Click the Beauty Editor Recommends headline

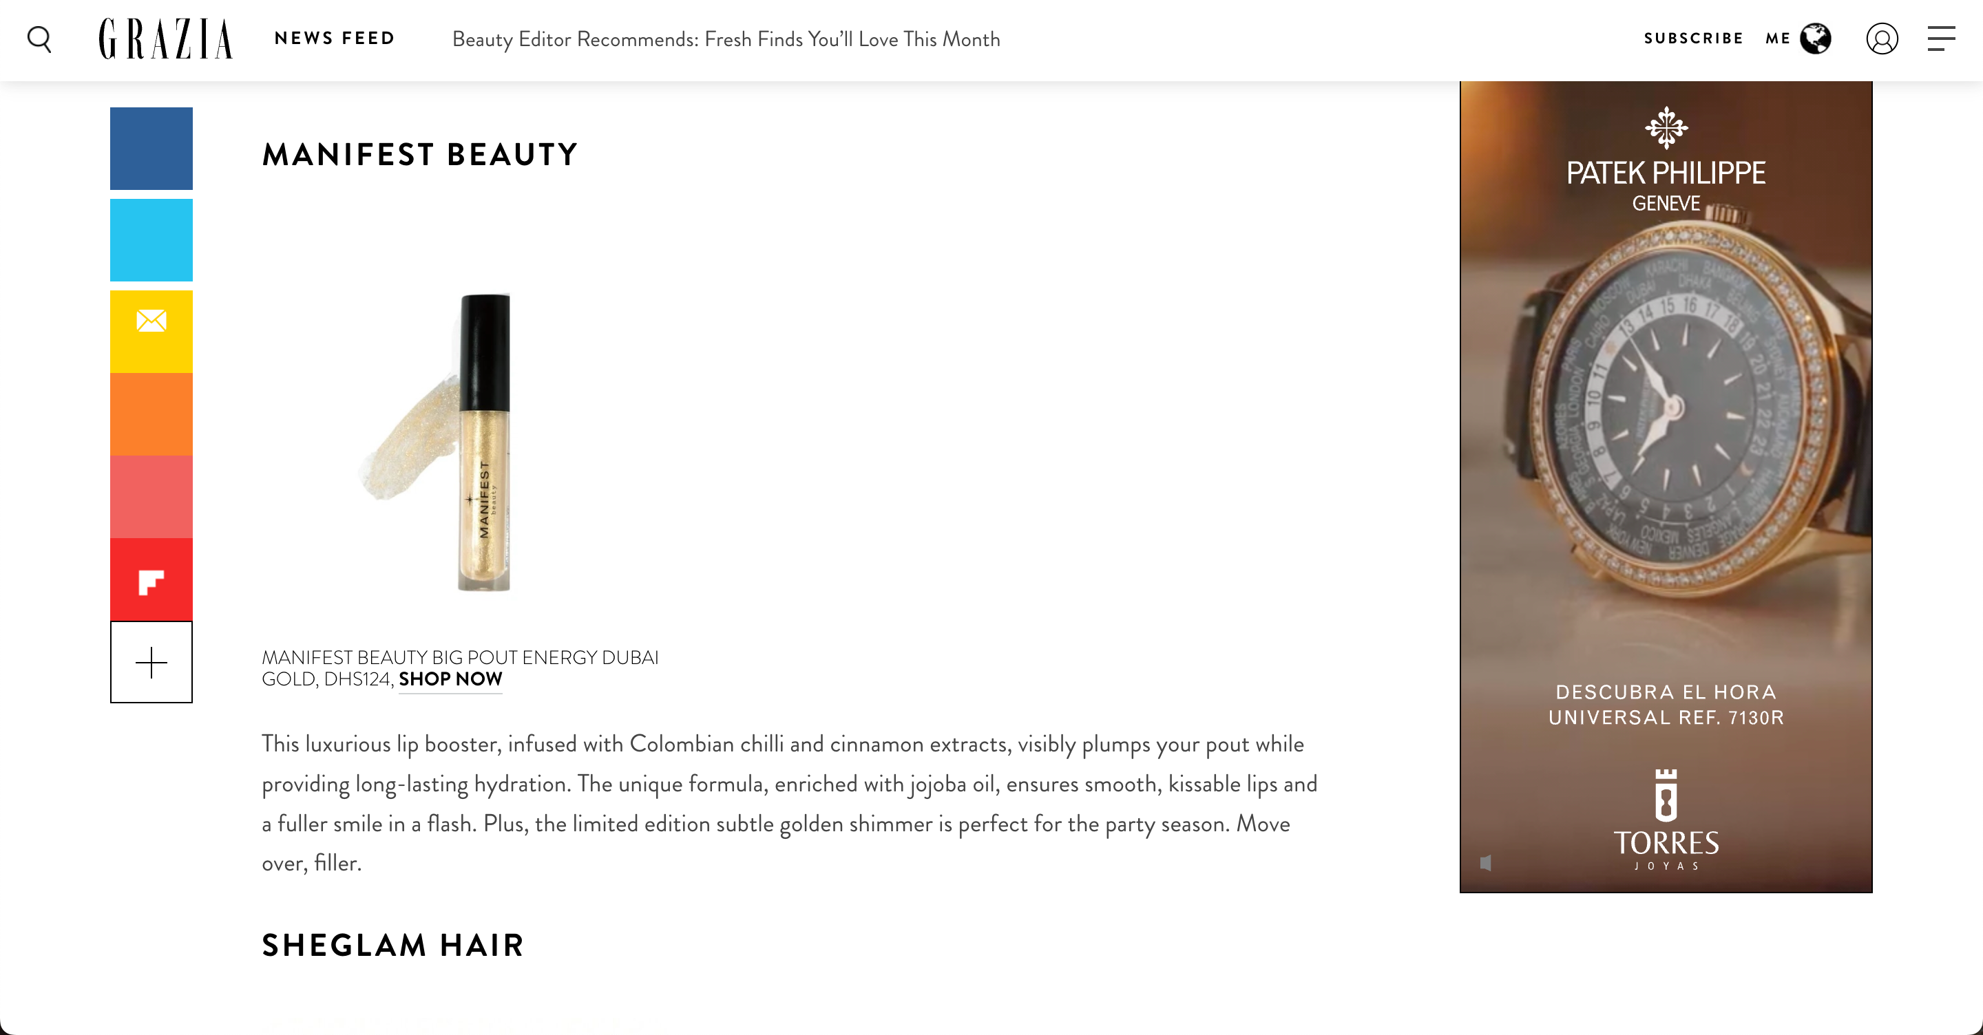point(726,39)
